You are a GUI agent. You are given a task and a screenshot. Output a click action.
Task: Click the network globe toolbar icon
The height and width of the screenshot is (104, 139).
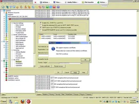click(7, 7)
